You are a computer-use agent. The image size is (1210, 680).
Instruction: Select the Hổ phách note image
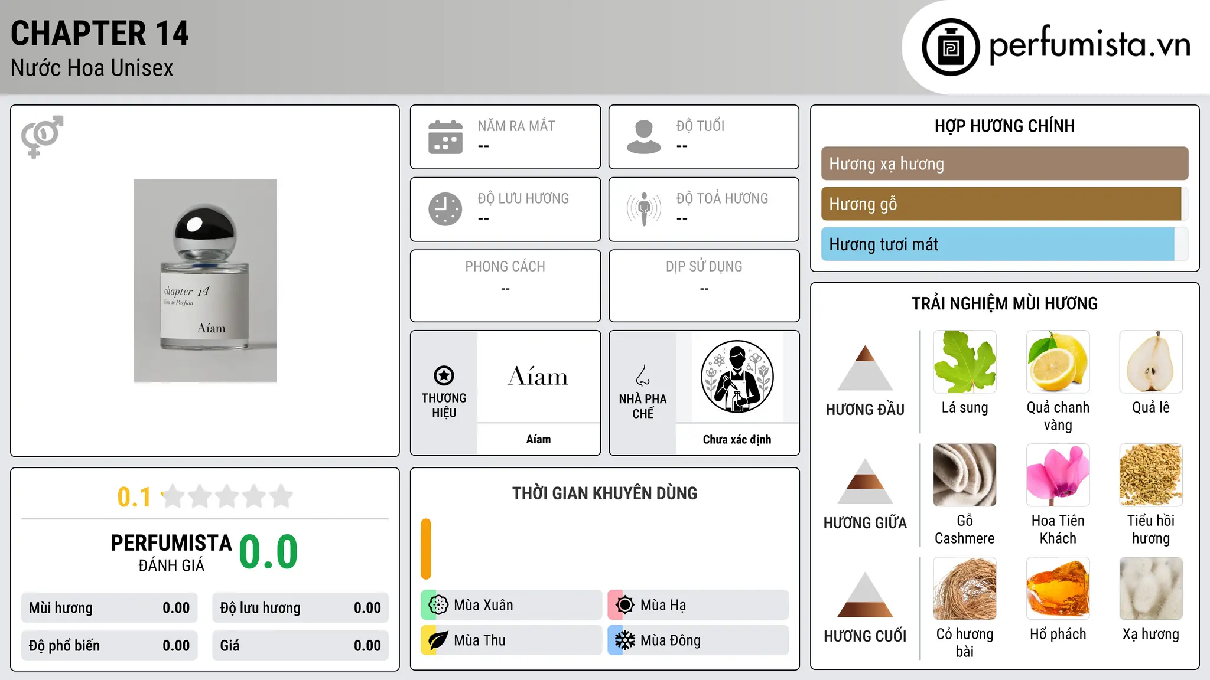1058,589
